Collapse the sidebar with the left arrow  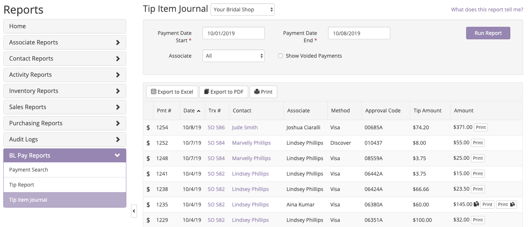[x=134, y=211]
